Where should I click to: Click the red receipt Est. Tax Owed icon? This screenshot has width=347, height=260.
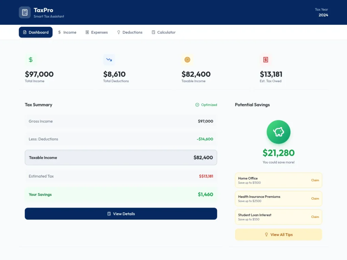coord(266,60)
